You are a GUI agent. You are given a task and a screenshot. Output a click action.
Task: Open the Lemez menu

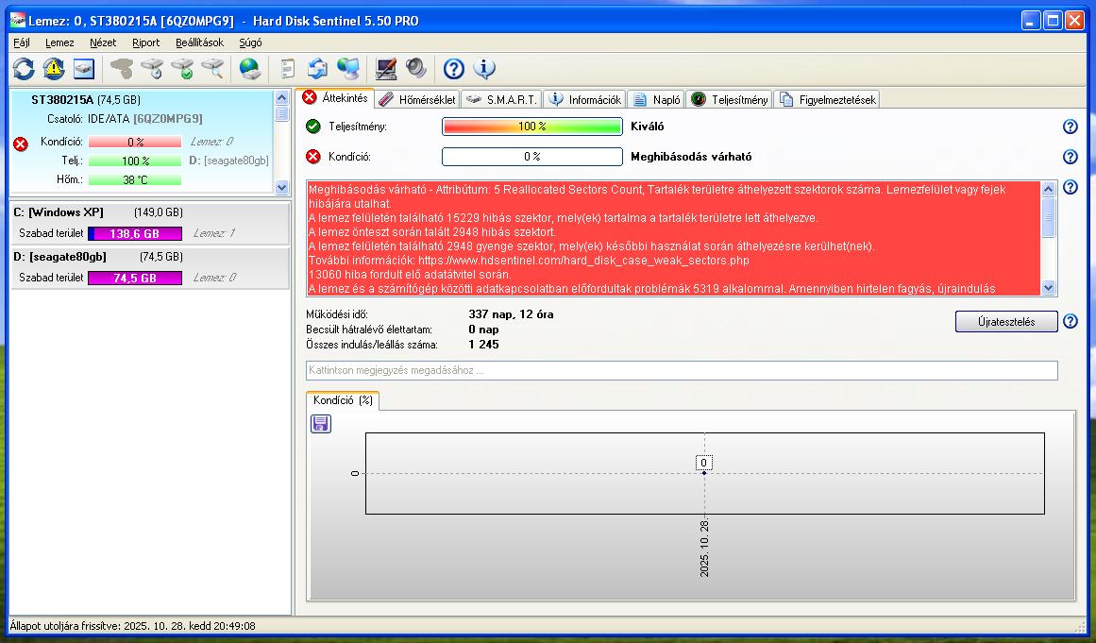tap(59, 42)
